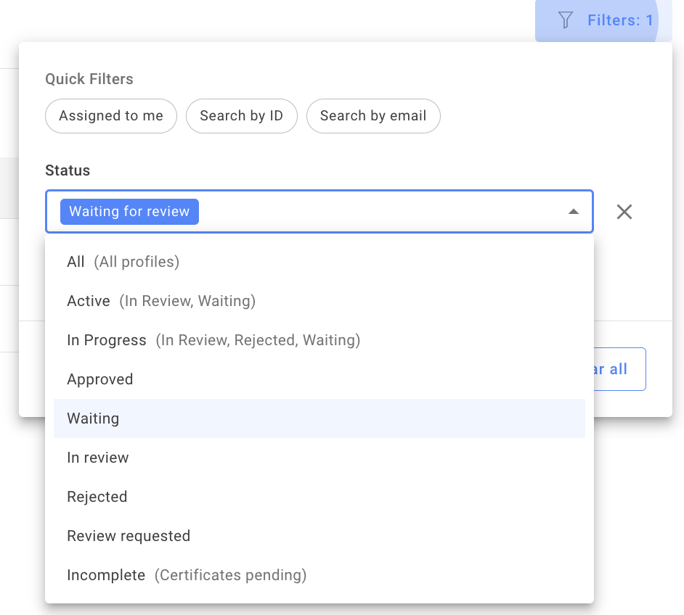Pick In Progress from the status list
The width and height of the screenshot is (684, 615).
213,340
